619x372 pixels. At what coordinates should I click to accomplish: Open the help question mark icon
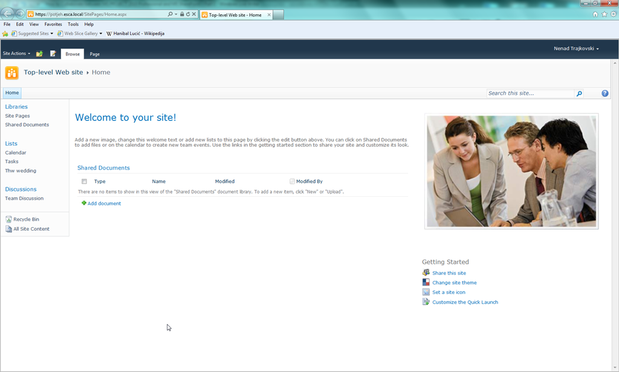[x=605, y=94]
